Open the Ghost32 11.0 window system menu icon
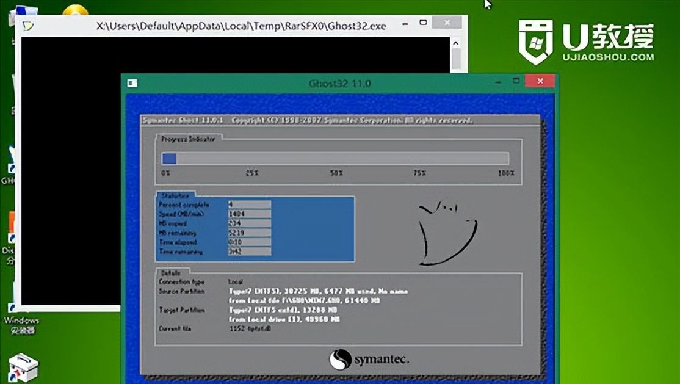 point(132,83)
